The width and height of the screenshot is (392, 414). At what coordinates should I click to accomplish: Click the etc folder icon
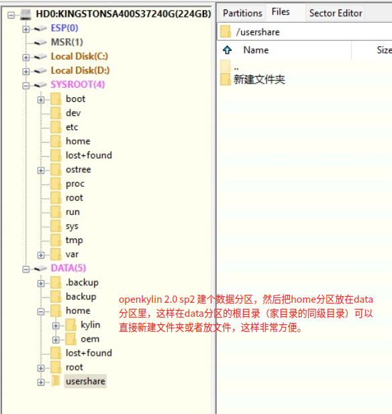[x=56, y=127]
